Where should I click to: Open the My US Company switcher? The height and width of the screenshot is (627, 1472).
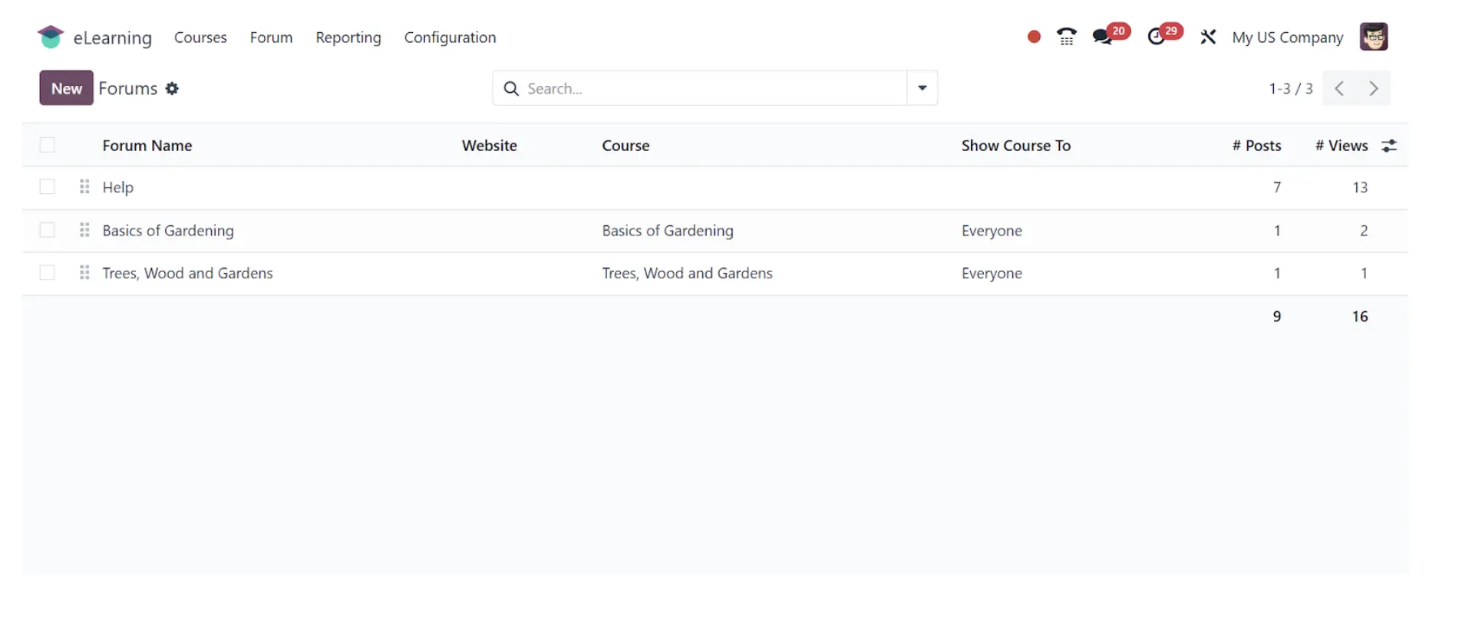(1288, 38)
